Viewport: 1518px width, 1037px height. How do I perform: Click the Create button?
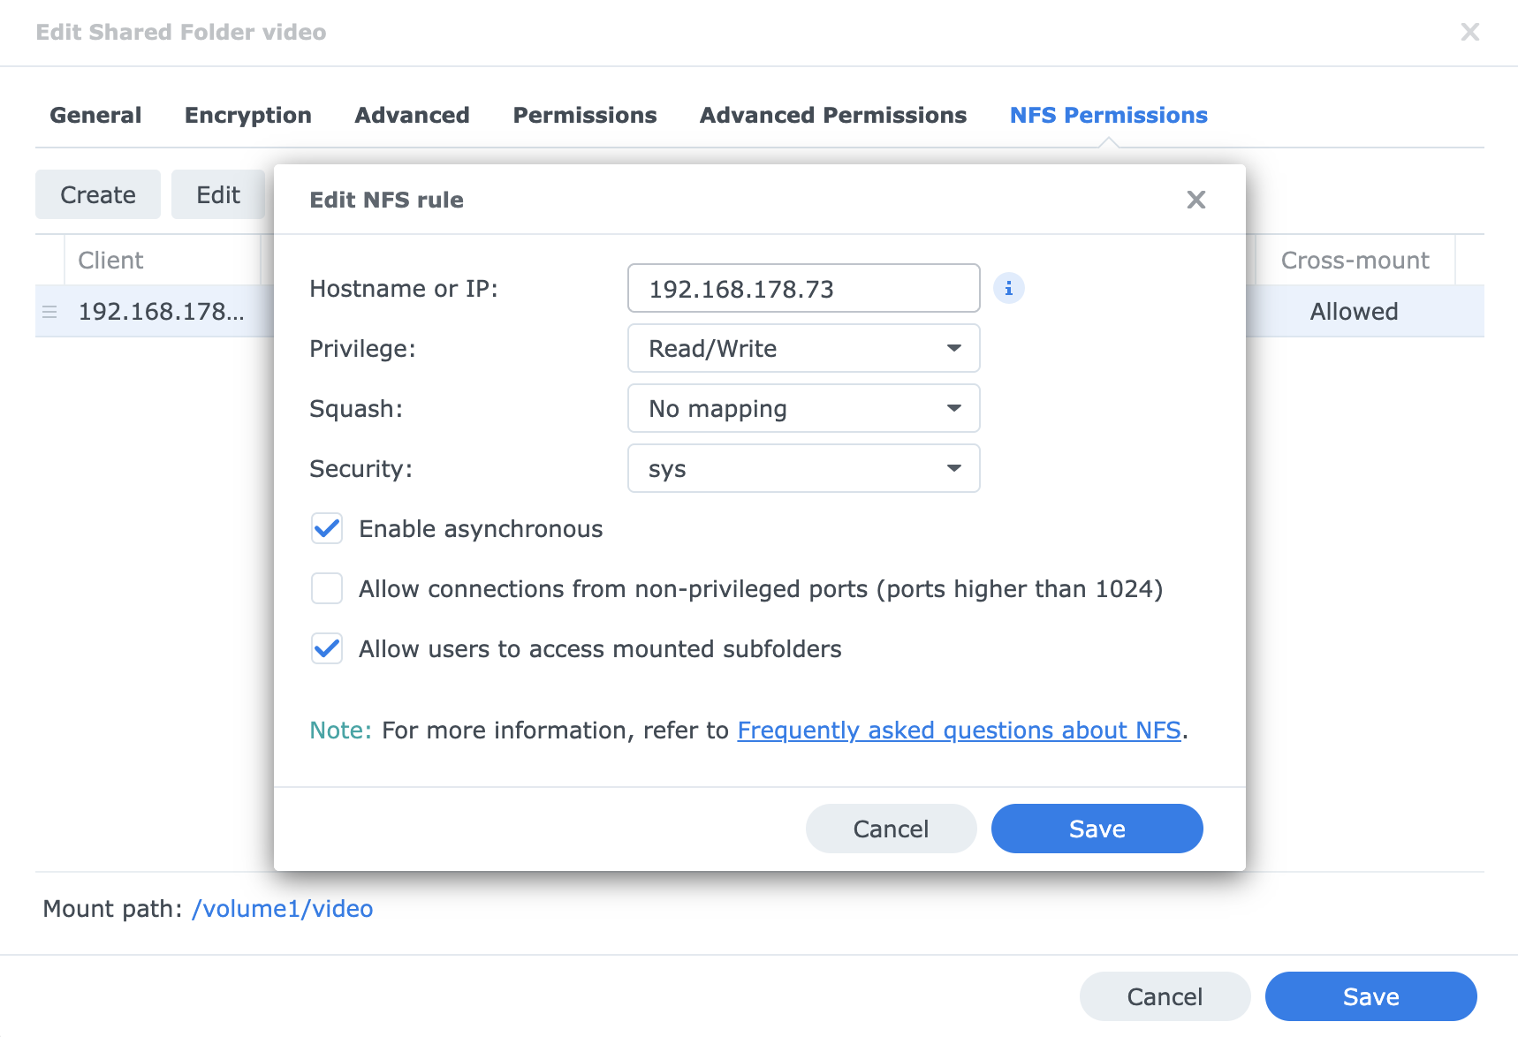[x=97, y=194]
